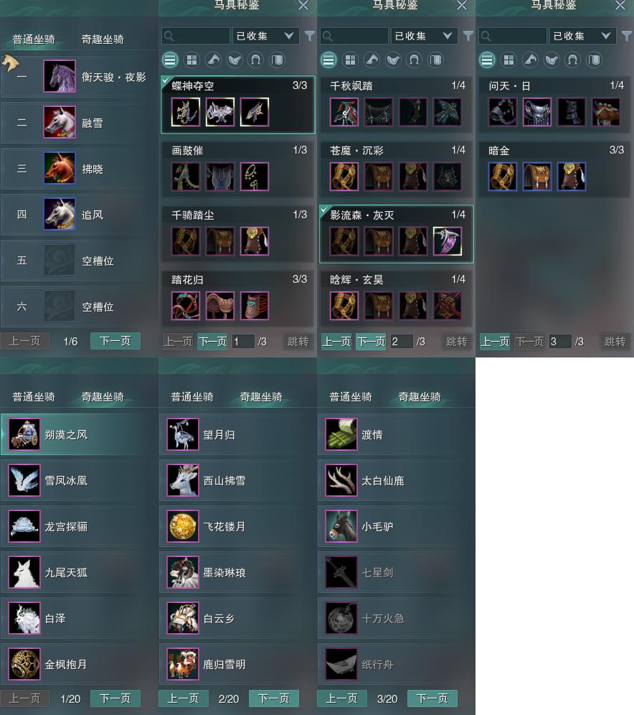Click purple harness piece in 影流森·灰灭 set
Image resolution: width=634 pixels, height=715 pixels.
point(448,241)
